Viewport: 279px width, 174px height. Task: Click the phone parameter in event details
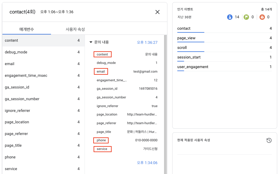click(x=101, y=140)
